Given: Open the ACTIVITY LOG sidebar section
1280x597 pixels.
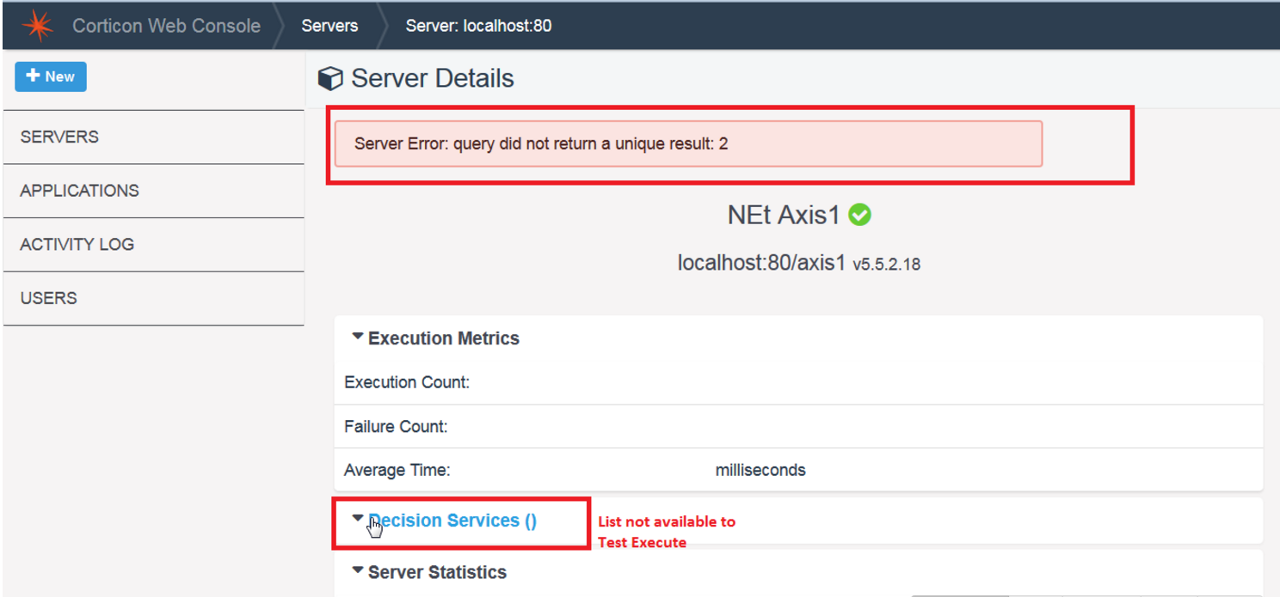Looking at the screenshot, I should 153,245.
